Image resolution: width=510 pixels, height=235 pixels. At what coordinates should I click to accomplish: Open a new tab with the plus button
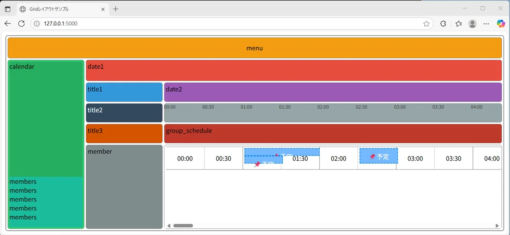[x=116, y=9]
